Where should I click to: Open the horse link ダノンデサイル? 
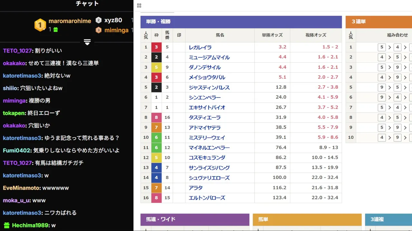coord(205,67)
